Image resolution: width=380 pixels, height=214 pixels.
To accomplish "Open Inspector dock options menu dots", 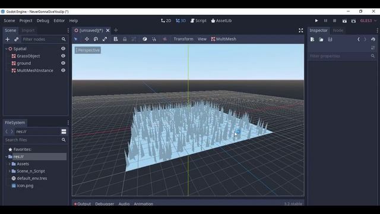I will click(x=378, y=30).
